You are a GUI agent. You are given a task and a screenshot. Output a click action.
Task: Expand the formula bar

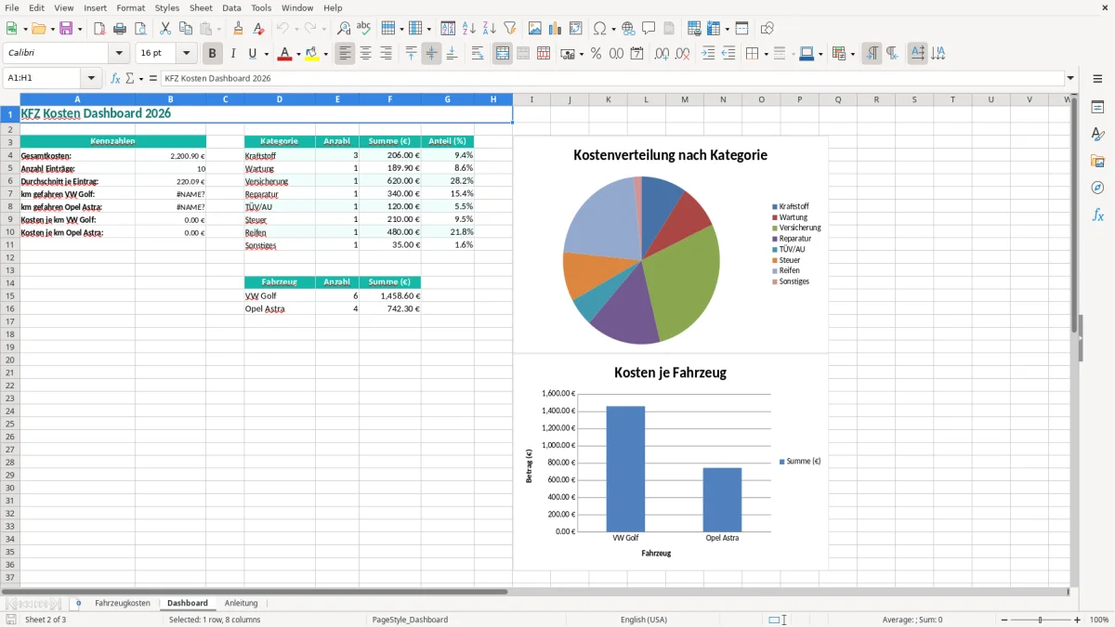coord(1070,78)
